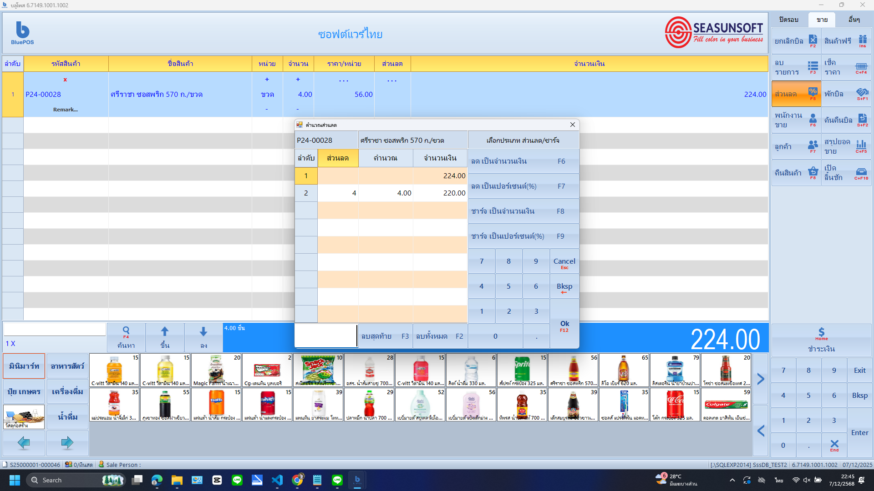Open the cash drawer via เปิดลิ้นชัก

pos(846,173)
